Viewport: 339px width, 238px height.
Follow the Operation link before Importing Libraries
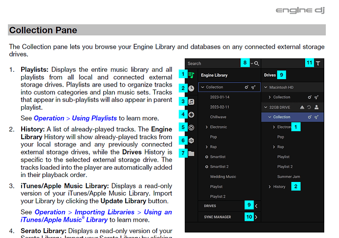[x=50, y=212]
